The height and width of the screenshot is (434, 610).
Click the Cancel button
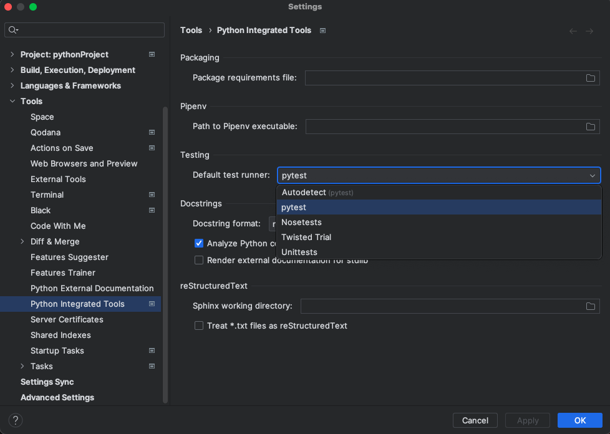[x=475, y=420]
